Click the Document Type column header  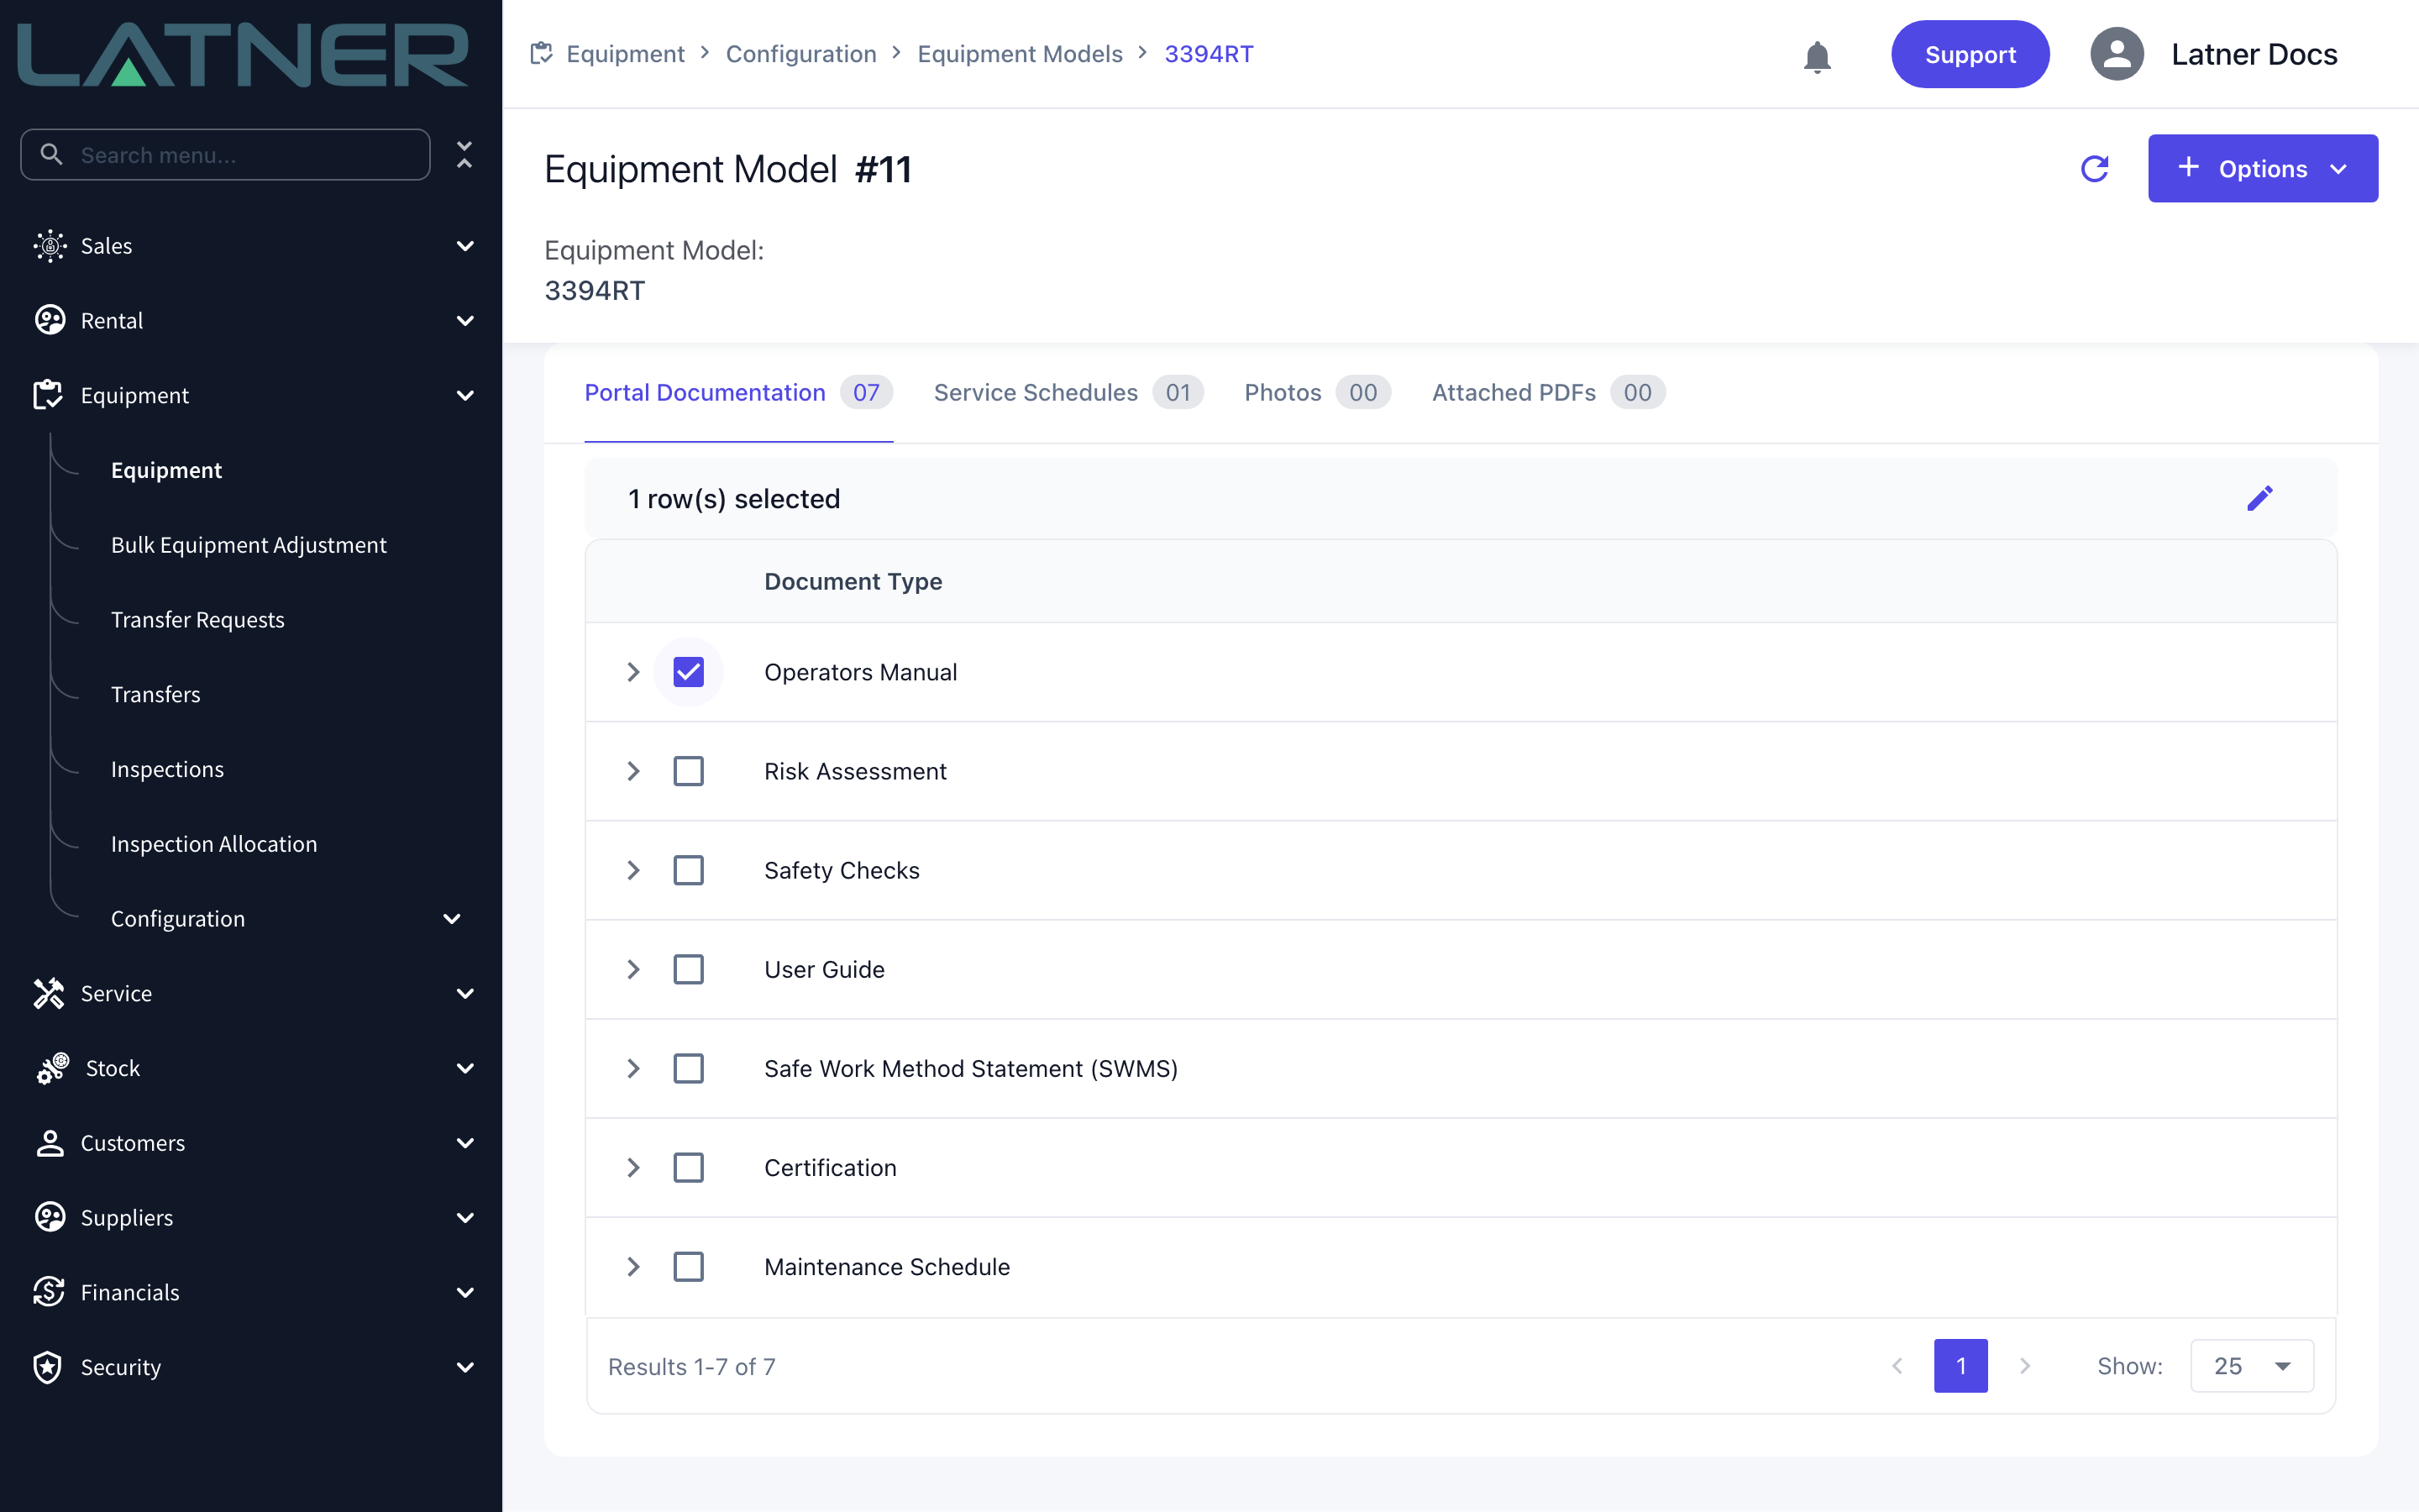pos(853,581)
